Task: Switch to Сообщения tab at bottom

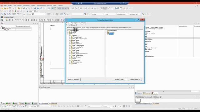Action: (44, 104)
